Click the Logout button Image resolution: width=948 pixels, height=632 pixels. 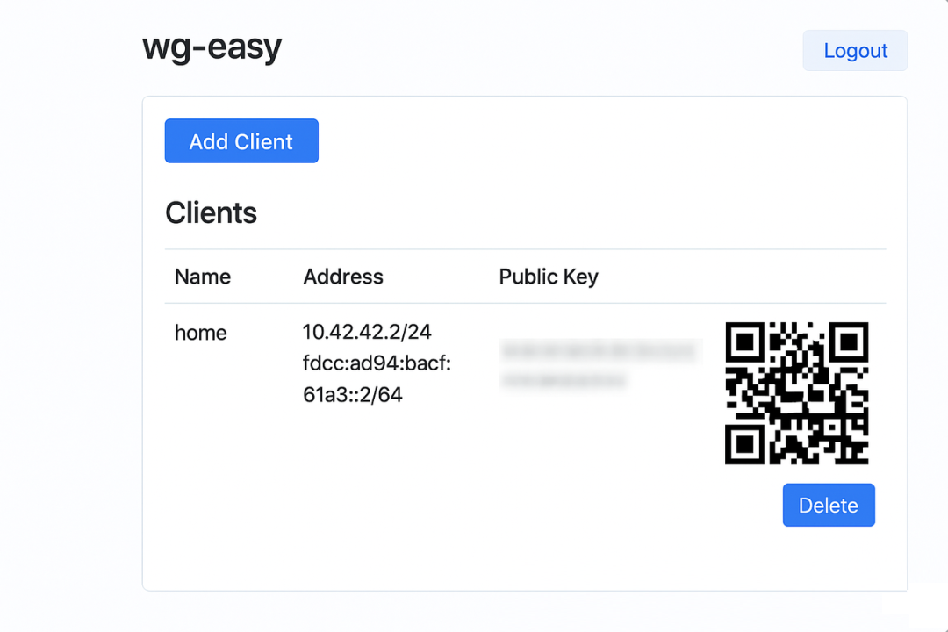(855, 51)
